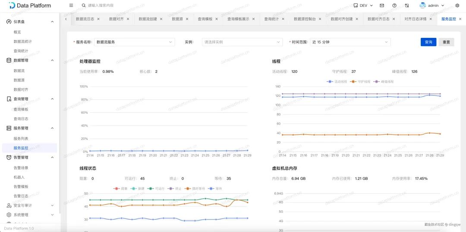Open the mail messages icon

tap(382, 5)
